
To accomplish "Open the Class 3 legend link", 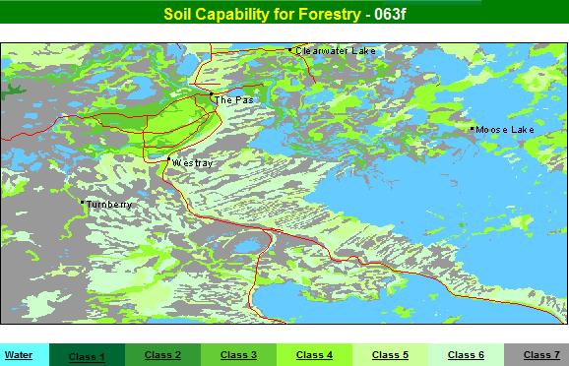I will pos(238,355).
